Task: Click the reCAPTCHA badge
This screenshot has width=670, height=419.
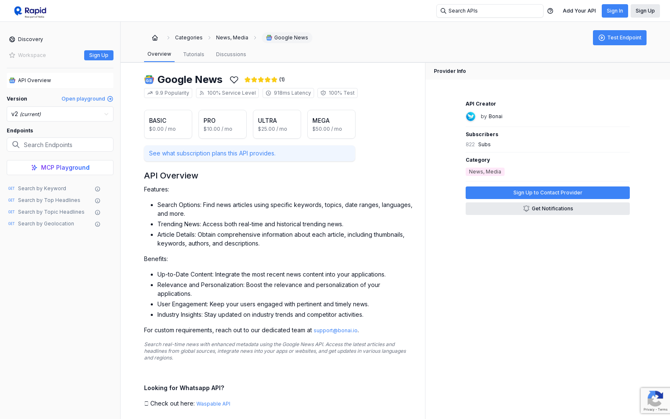Action: tap(655, 401)
